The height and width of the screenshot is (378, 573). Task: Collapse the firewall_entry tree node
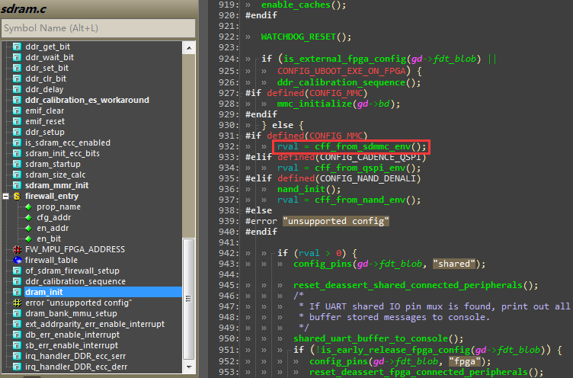pos(6,196)
